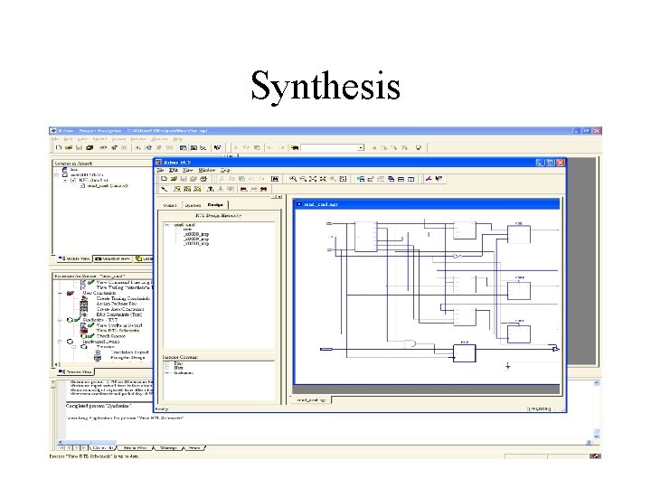Open Window menu in Xilinx ECS window
Image resolution: width=651 pixels, height=488 pixels.
pyautogui.click(x=207, y=170)
